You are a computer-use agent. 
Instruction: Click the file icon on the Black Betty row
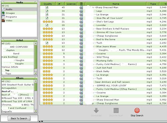point(81,71)
